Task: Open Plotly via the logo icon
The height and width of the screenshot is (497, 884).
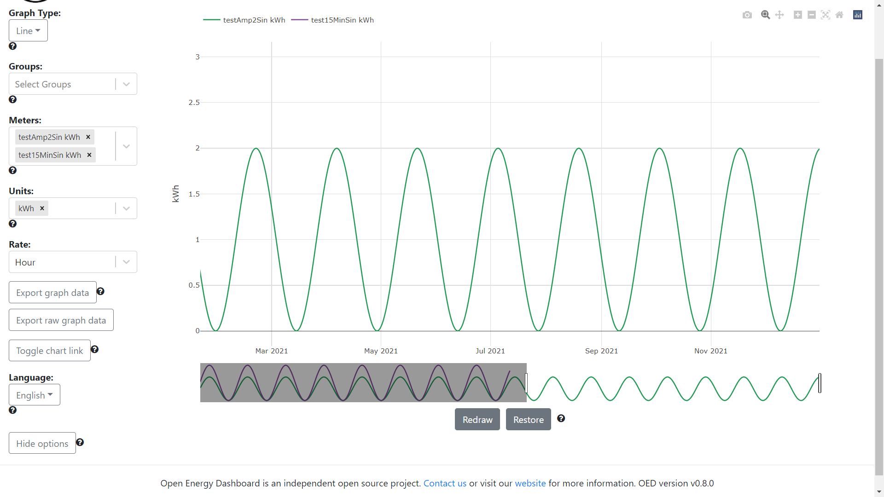Action: [858, 15]
